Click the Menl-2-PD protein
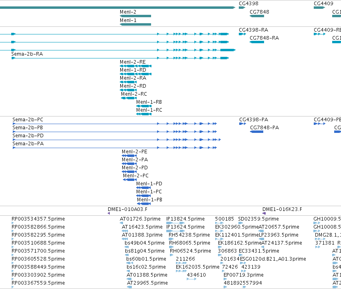341x289 pixels. pos(129,172)
